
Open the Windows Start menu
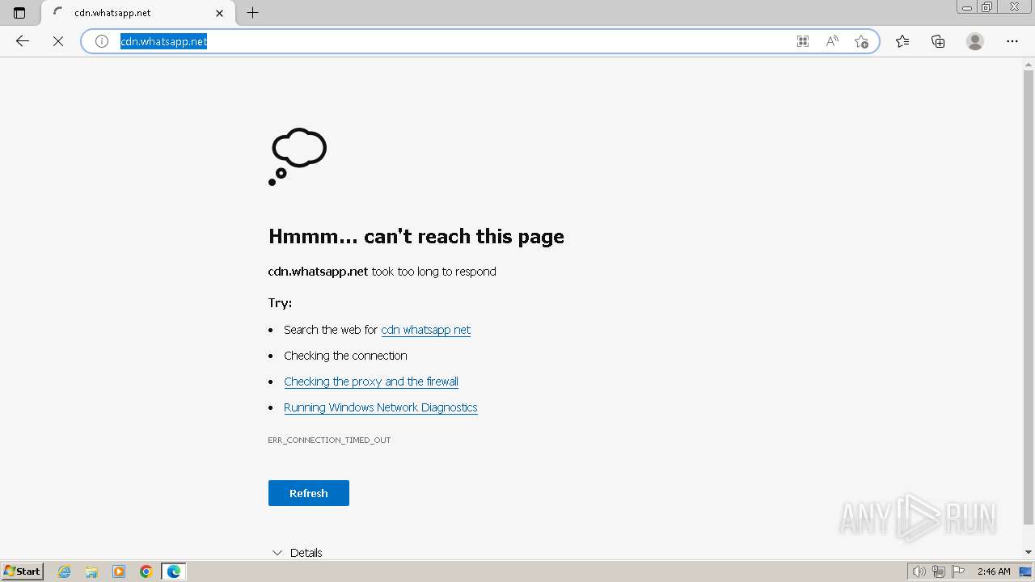pos(23,571)
